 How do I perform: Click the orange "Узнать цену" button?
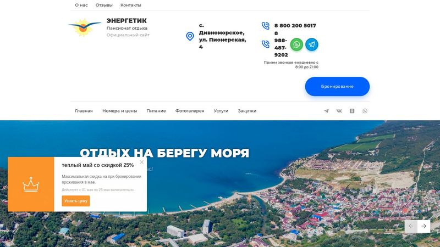[x=76, y=201]
